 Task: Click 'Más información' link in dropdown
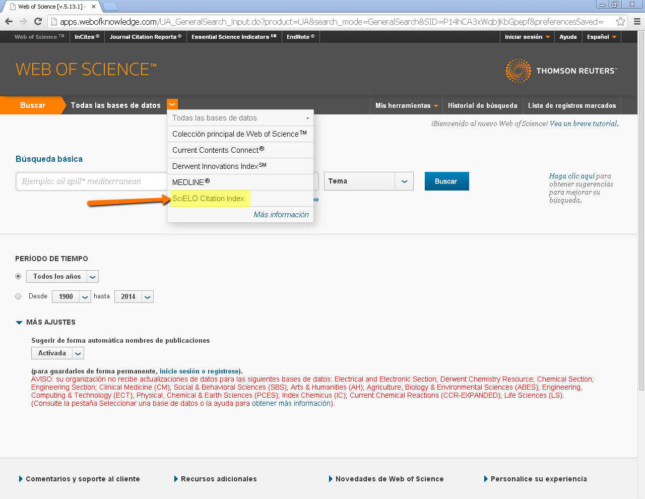click(281, 215)
